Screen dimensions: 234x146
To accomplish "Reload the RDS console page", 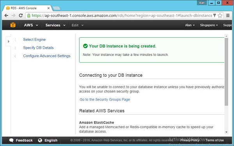I will click(21, 16).
